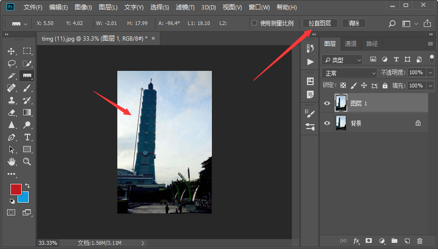Select the History Brush tool
Image resolution: width=438 pixels, height=249 pixels.
tap(27, 100)
